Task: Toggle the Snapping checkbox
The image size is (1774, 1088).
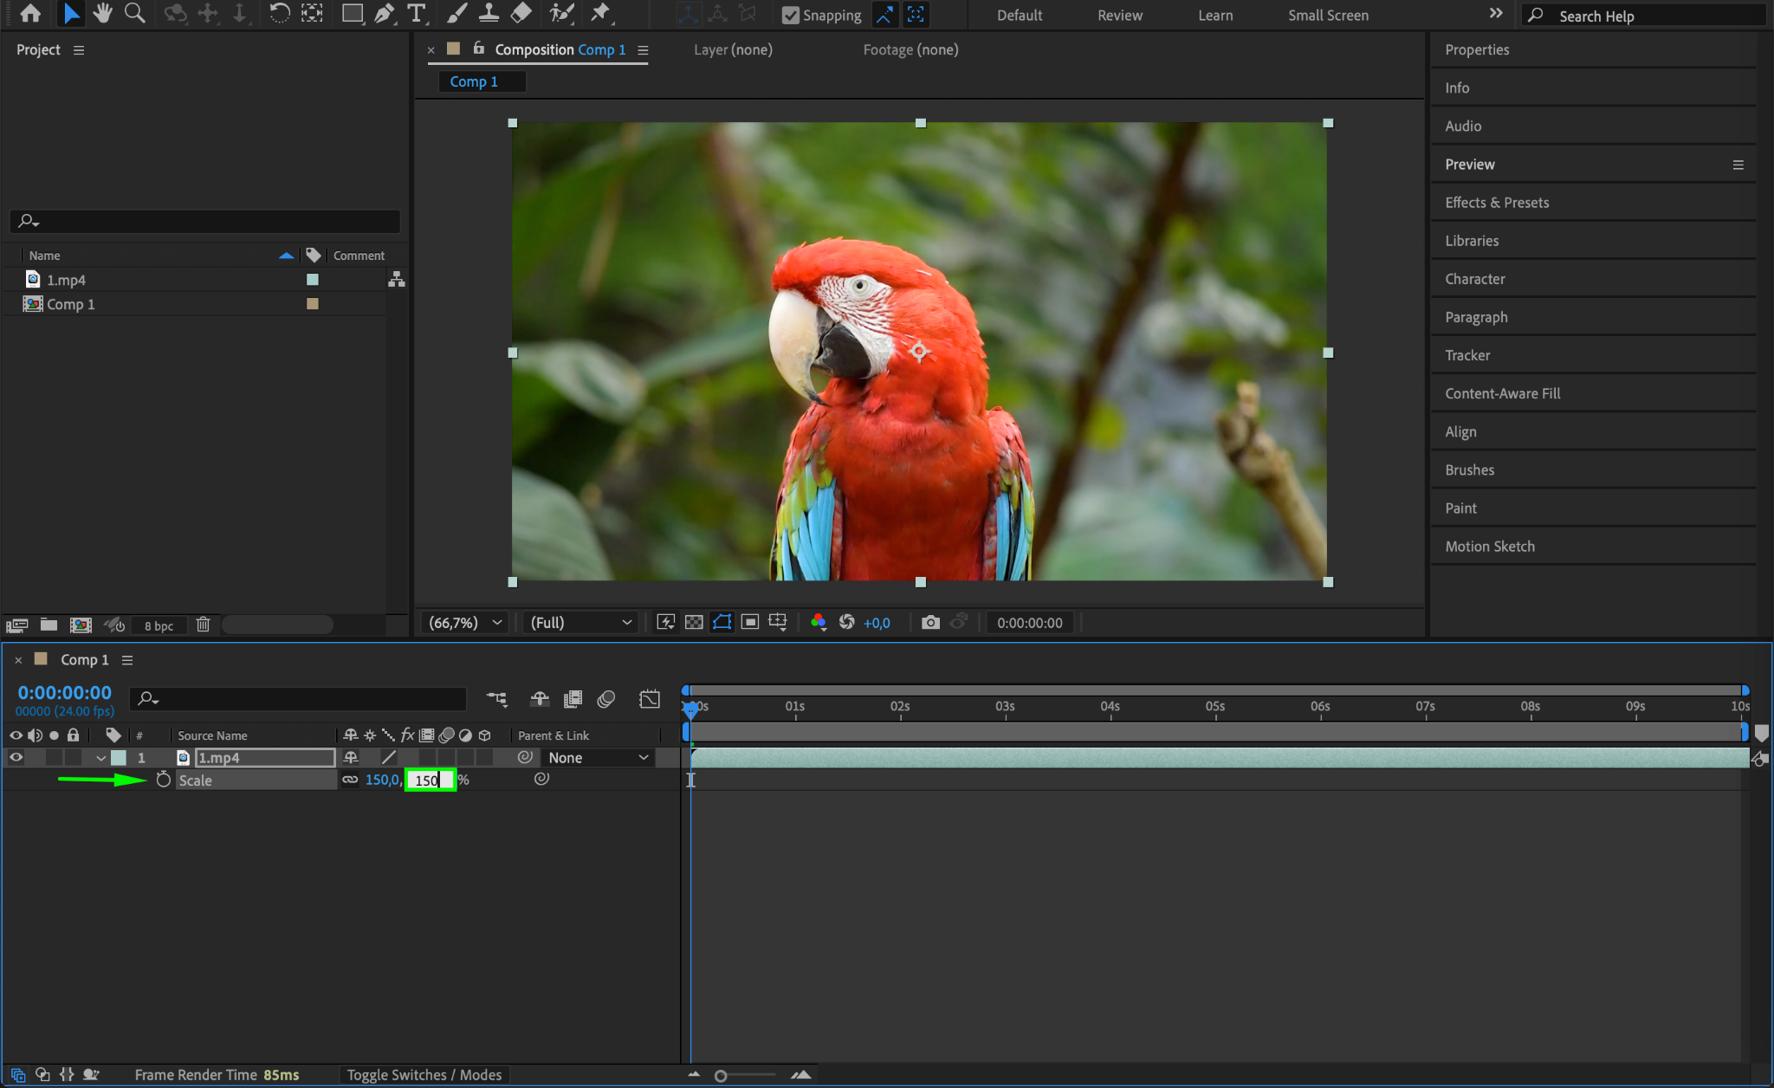Action: (790, 15)
